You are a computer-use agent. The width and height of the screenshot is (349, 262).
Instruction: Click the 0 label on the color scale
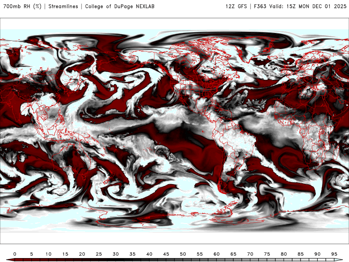coord(15,254)
